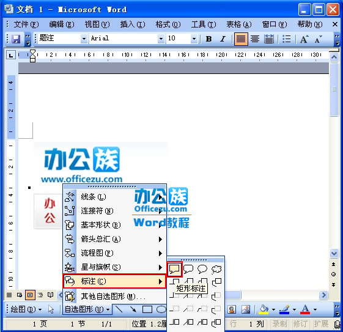This screenshot has width=343, height=332.
Task: Open the 表格 Table menu
Action: (239, 24)
